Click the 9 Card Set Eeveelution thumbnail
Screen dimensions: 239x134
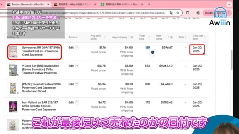[x=13, y=70]
